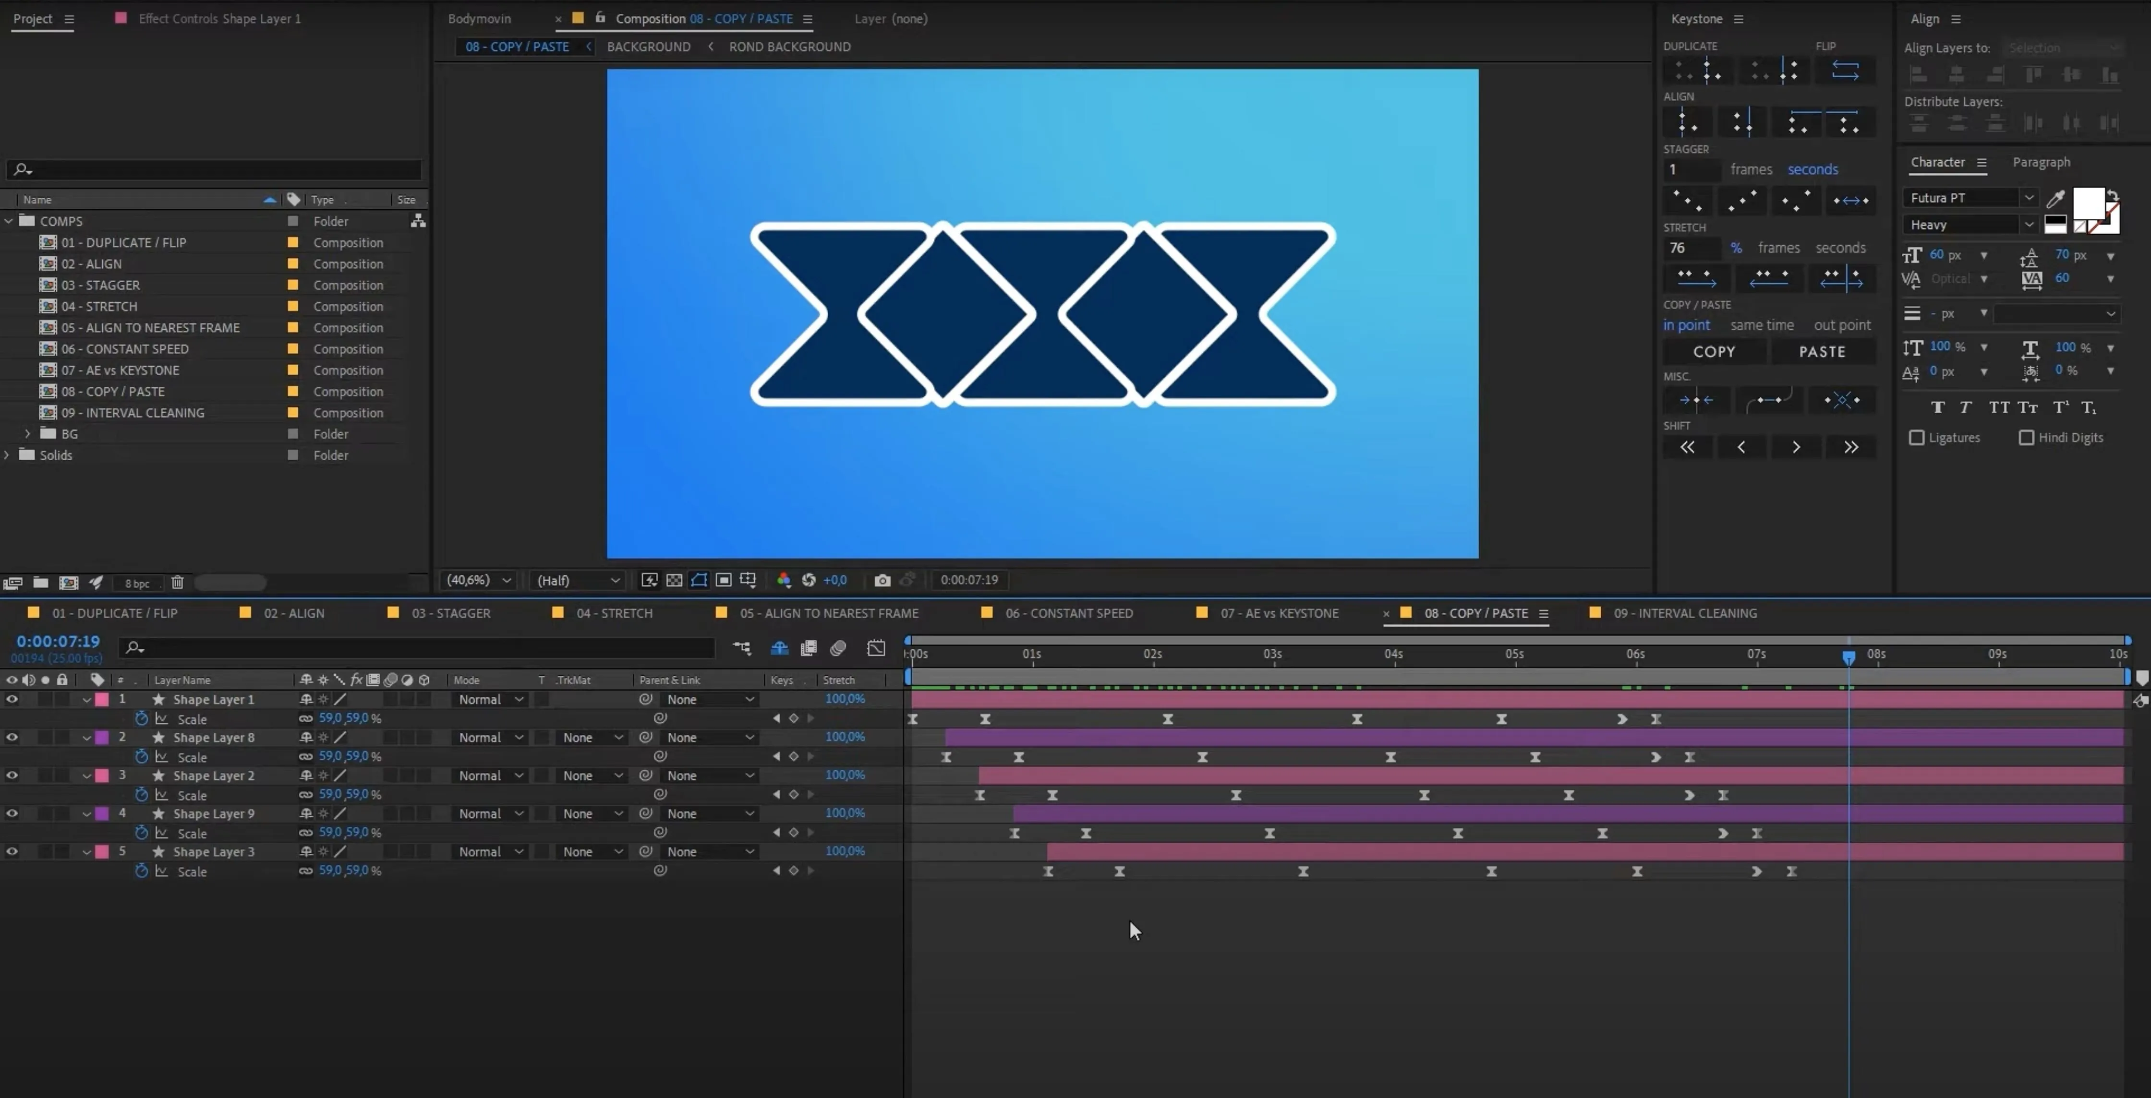This screenshot has width=2151, height=1098.
Task: Create new composition icon in Project panel
Action: [69, 583]
